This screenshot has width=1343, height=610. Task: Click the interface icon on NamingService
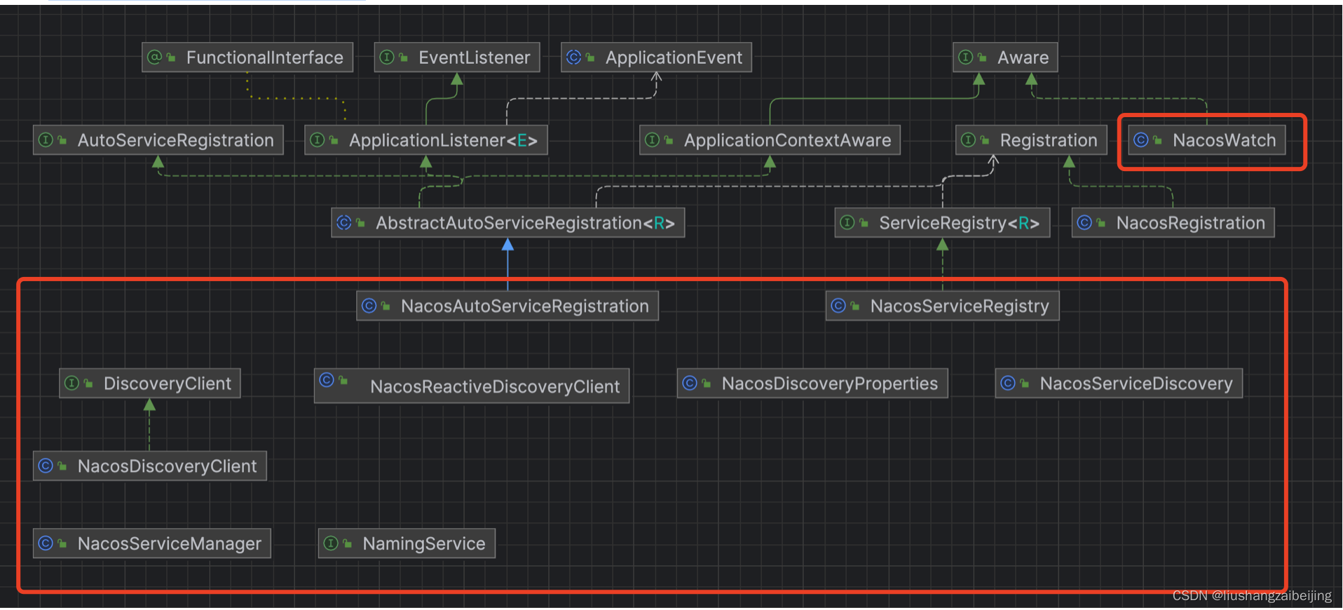(331, 543)
